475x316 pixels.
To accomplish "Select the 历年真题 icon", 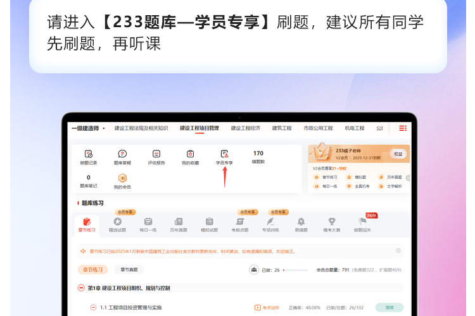I will coord(179,222).
